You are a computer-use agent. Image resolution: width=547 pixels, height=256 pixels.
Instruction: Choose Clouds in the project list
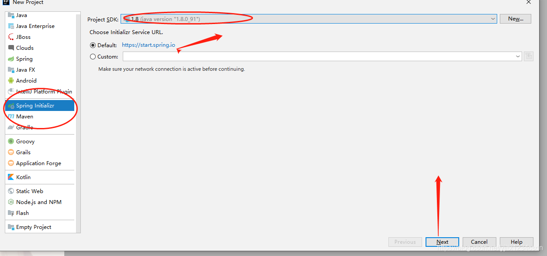coord(40,48)
